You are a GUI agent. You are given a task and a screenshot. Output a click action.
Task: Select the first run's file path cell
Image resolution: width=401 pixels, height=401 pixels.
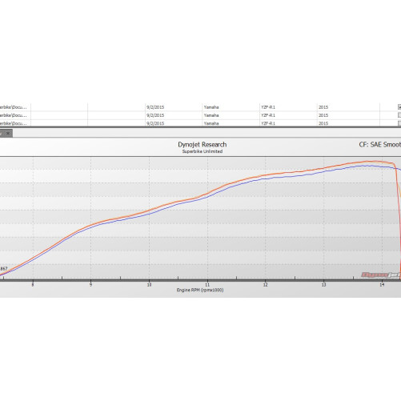(x=15, y=107)
